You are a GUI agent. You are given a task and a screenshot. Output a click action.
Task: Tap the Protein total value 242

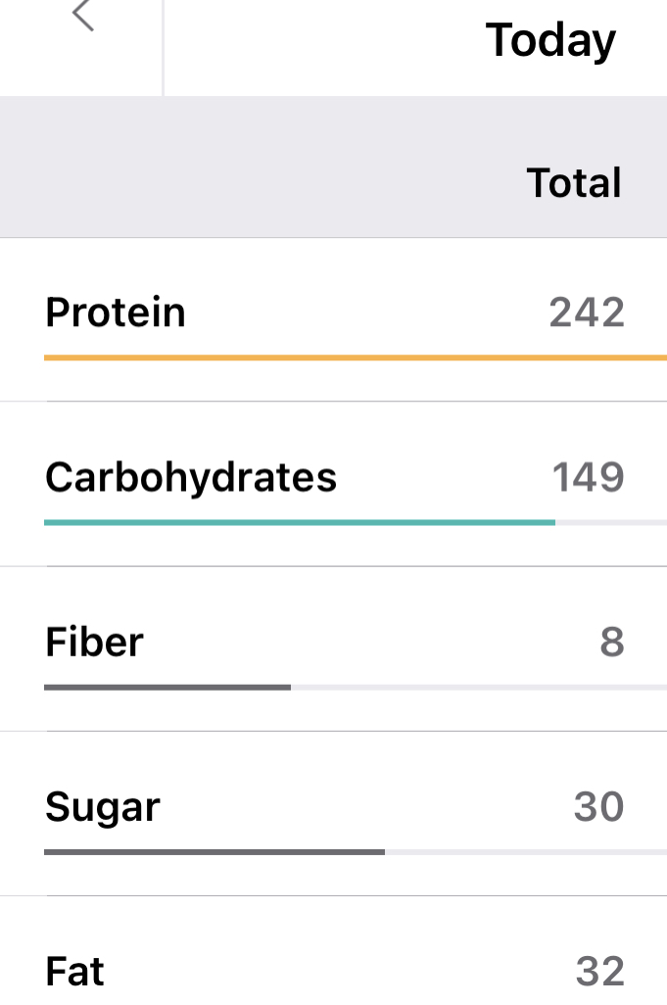point(587,312)
